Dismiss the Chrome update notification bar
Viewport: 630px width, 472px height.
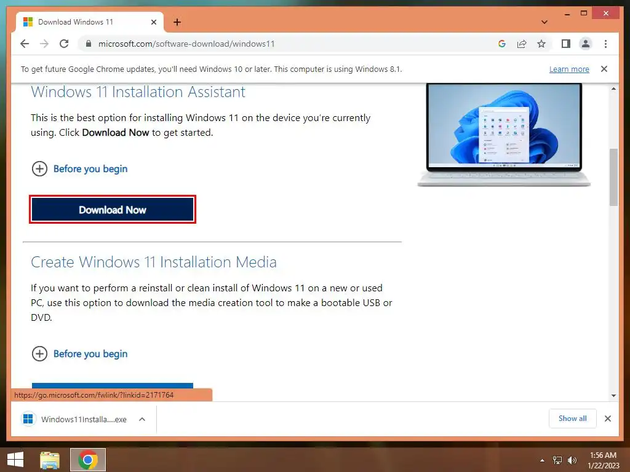point(604,69)
